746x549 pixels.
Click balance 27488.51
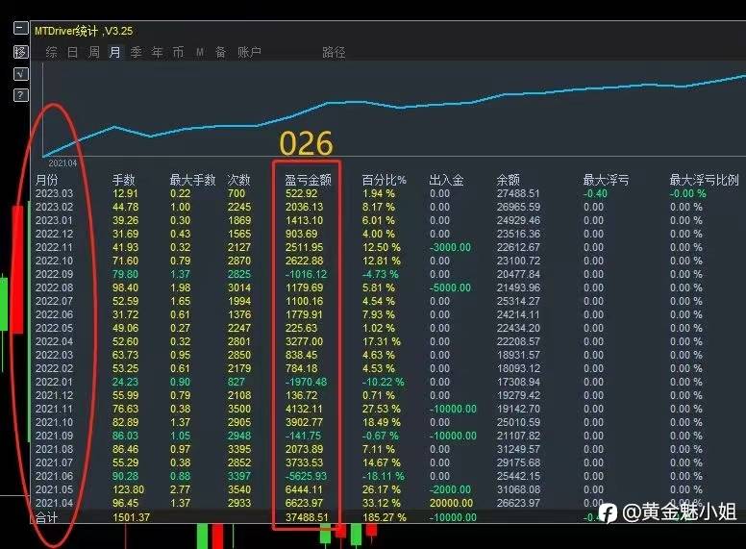(518, 193)
